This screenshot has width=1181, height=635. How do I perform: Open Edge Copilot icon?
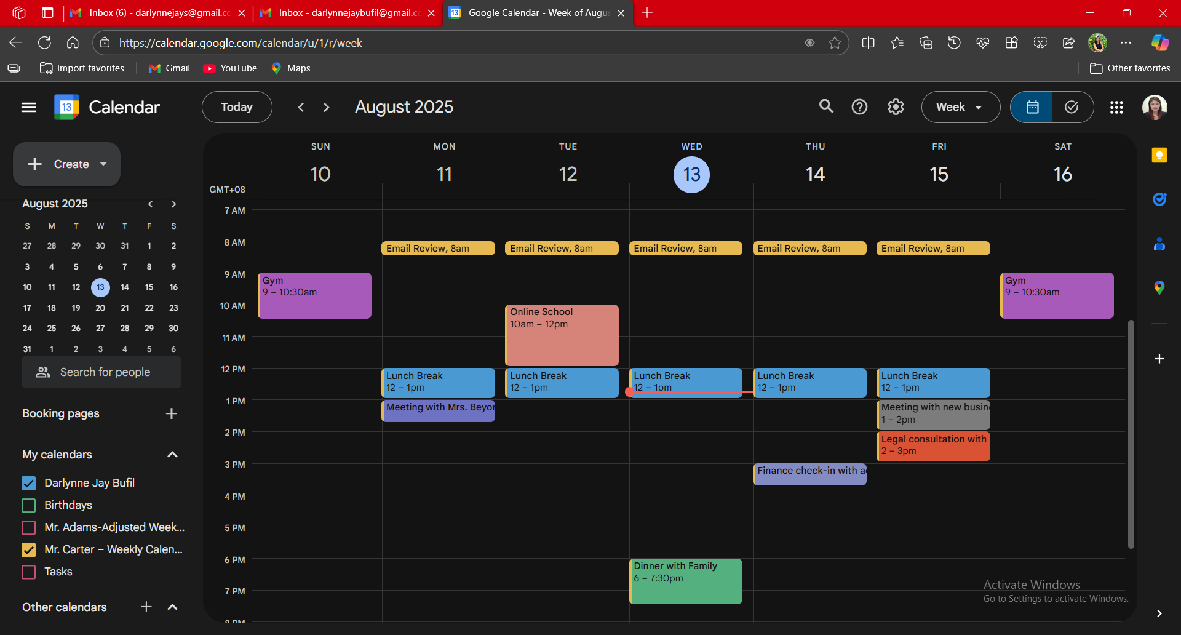[1160, 42]
